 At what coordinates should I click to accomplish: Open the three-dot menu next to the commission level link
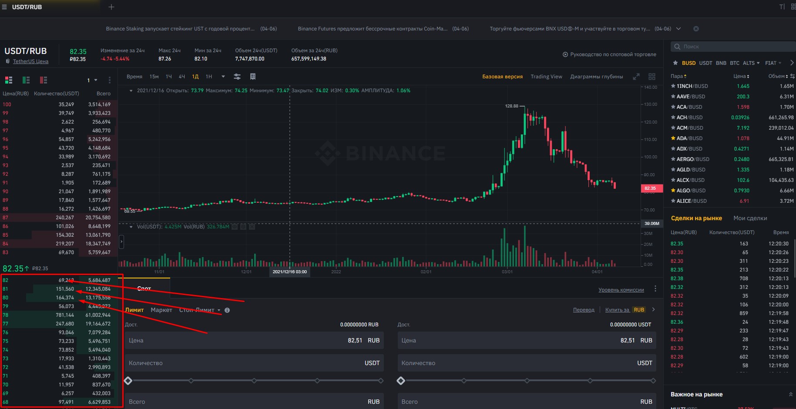point(655,289)
